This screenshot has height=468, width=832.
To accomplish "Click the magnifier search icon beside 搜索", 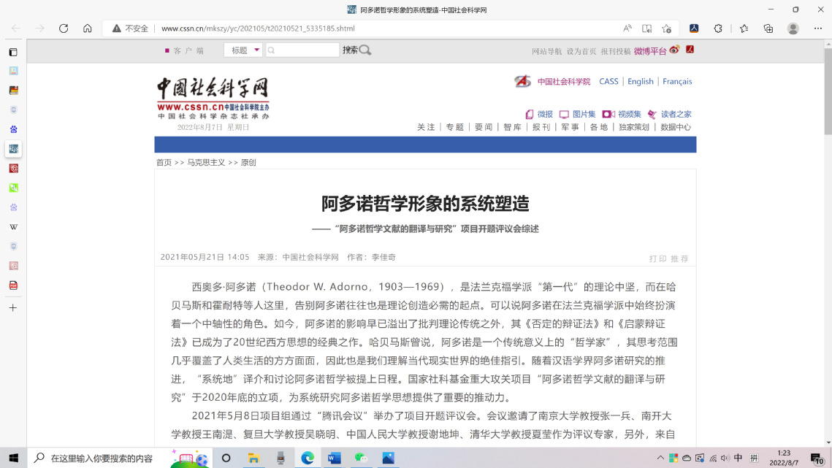I will pyautogui.click(x=365, y=50).
